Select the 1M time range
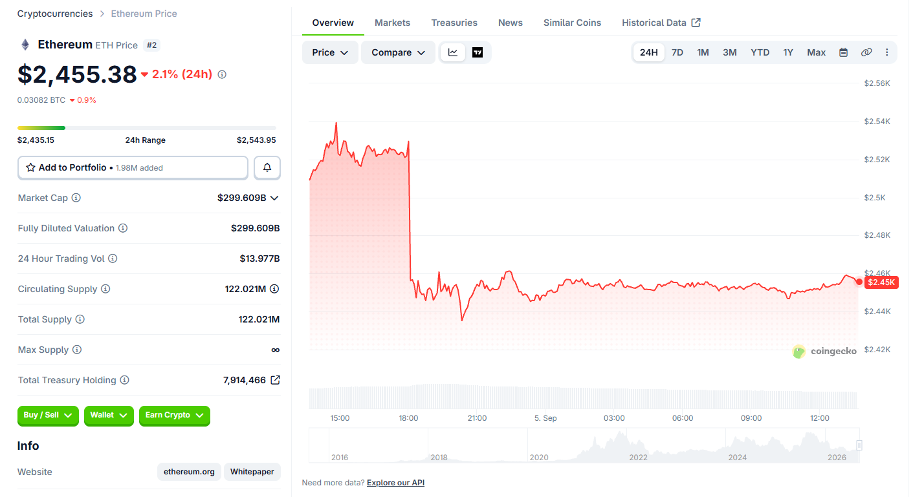Viewport: 913px width, 497px height. (x=703, y=52)
